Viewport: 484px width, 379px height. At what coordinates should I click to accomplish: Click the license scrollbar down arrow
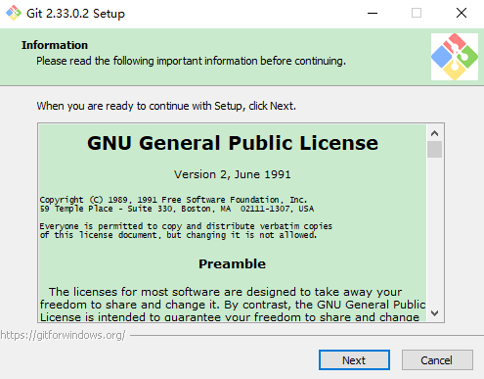434,313
